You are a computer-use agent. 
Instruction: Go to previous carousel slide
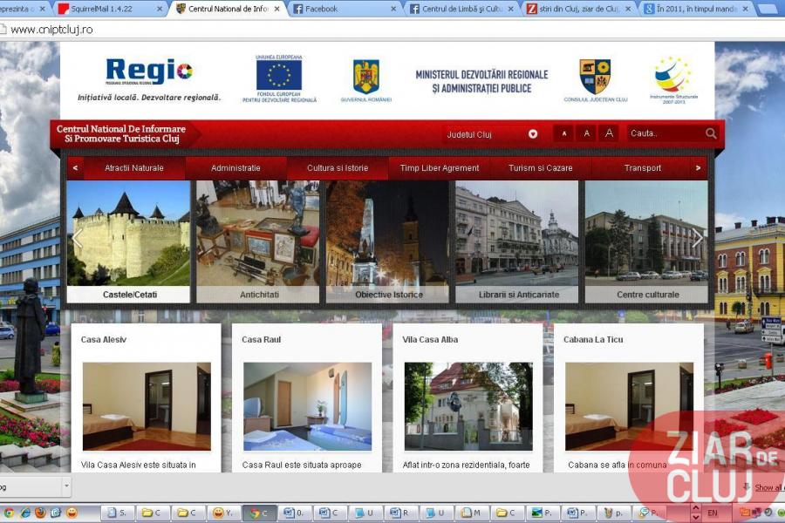(x=77, y=239)
